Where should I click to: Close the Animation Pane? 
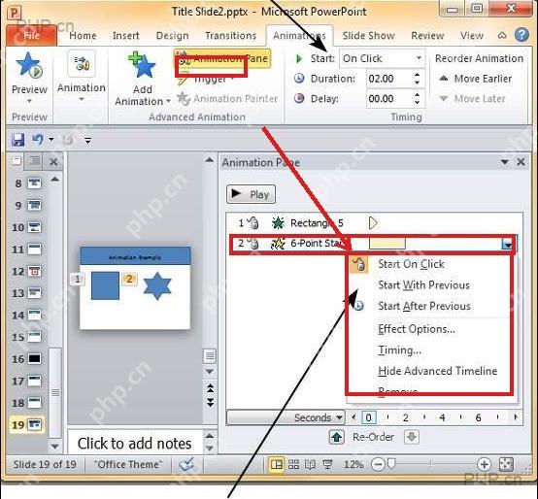(x=521, y=162)
